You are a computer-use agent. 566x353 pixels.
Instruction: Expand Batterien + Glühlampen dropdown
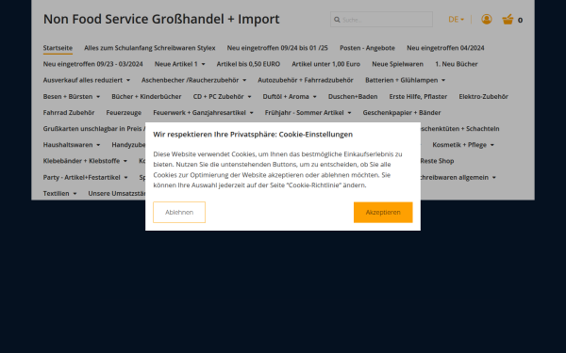point(405,80)
